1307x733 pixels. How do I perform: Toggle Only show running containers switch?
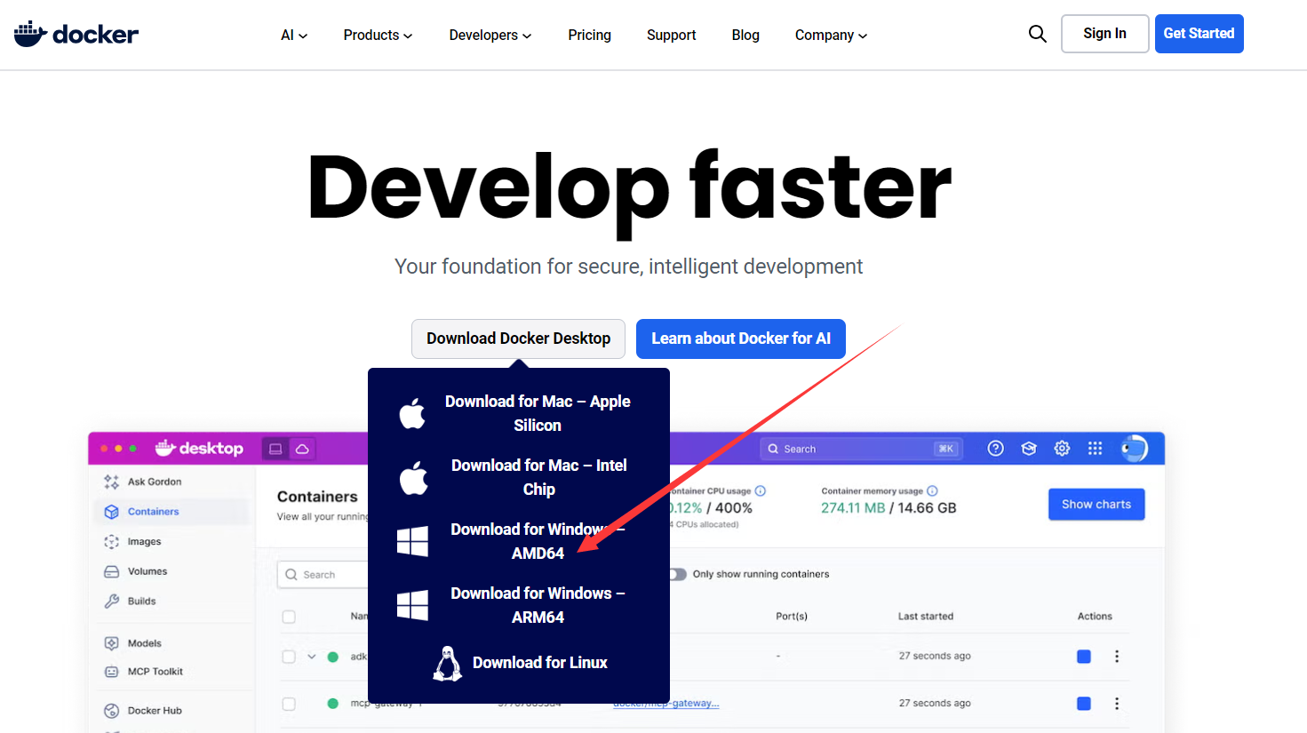coord(678,574)
